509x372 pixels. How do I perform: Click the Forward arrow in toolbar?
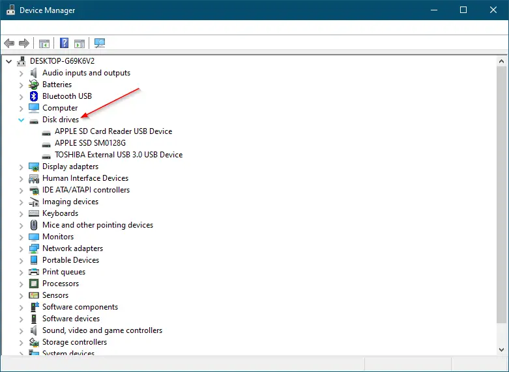click(x=24, y=44)
